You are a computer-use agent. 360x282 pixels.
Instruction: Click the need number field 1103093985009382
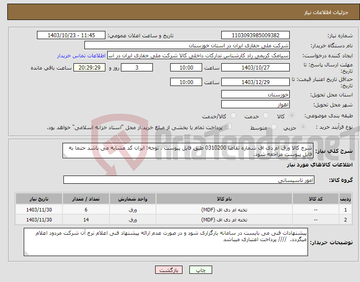(x=256, y=35)
